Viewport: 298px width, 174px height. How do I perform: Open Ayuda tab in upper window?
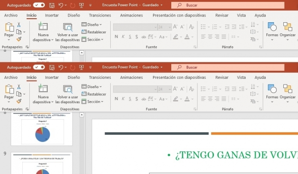coord(260,16)
